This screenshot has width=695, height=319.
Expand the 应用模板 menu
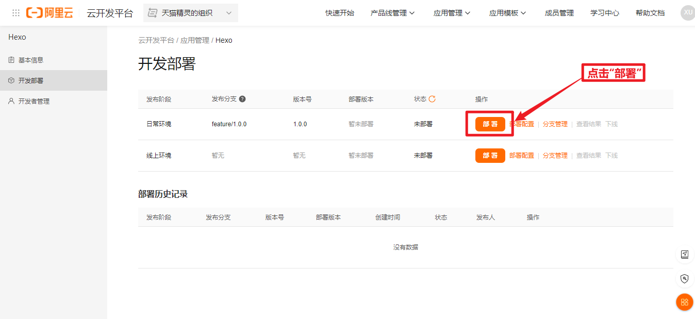[508, 13]
